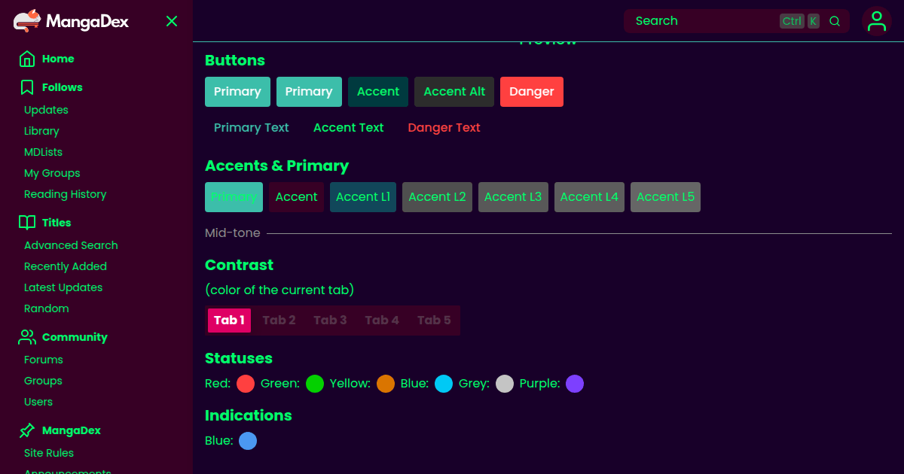904x474 pixels.
Task: Switch to Tab 2
Action: 279,321
